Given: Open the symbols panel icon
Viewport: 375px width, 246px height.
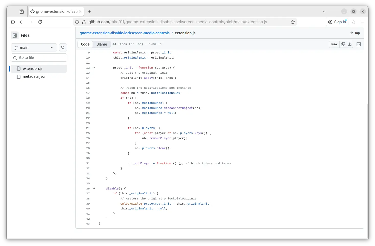Looking at the screenshot, I should 359,44.
